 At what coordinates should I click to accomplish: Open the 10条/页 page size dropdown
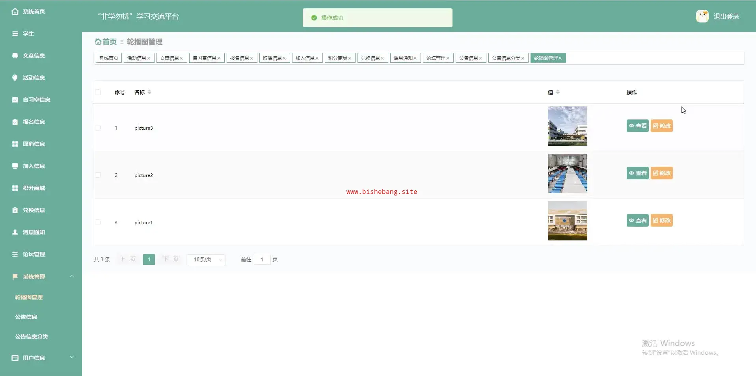pos(206,259)
